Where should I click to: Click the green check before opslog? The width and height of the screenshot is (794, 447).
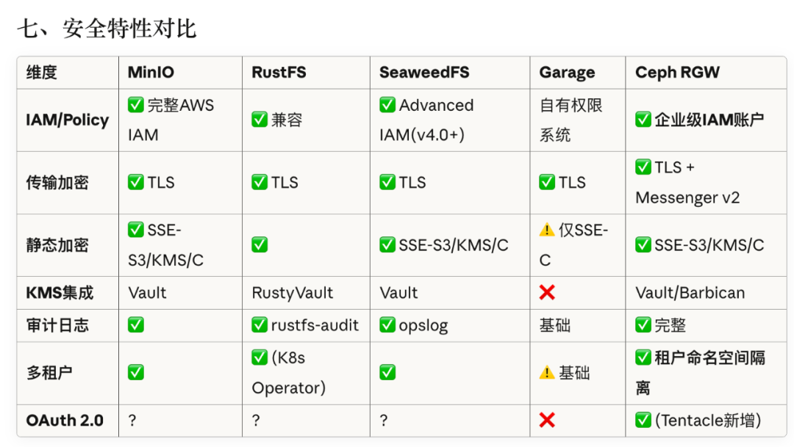(387, 324)
